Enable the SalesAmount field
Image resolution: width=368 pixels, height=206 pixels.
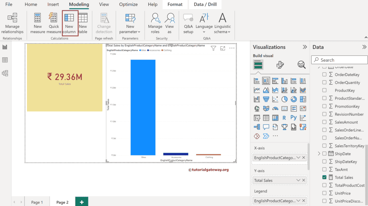325,122
